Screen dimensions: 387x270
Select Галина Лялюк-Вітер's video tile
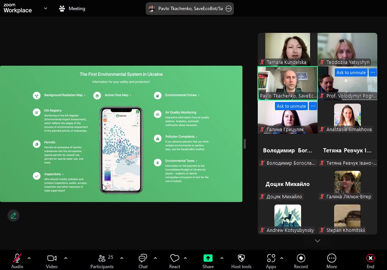(x=347, y=184)
